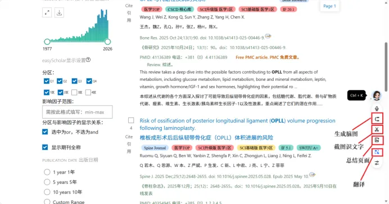This screenshot has width=389, height=204.
Task: Open the side toolbar sliders settings icon
Action: tap(377, 163)
